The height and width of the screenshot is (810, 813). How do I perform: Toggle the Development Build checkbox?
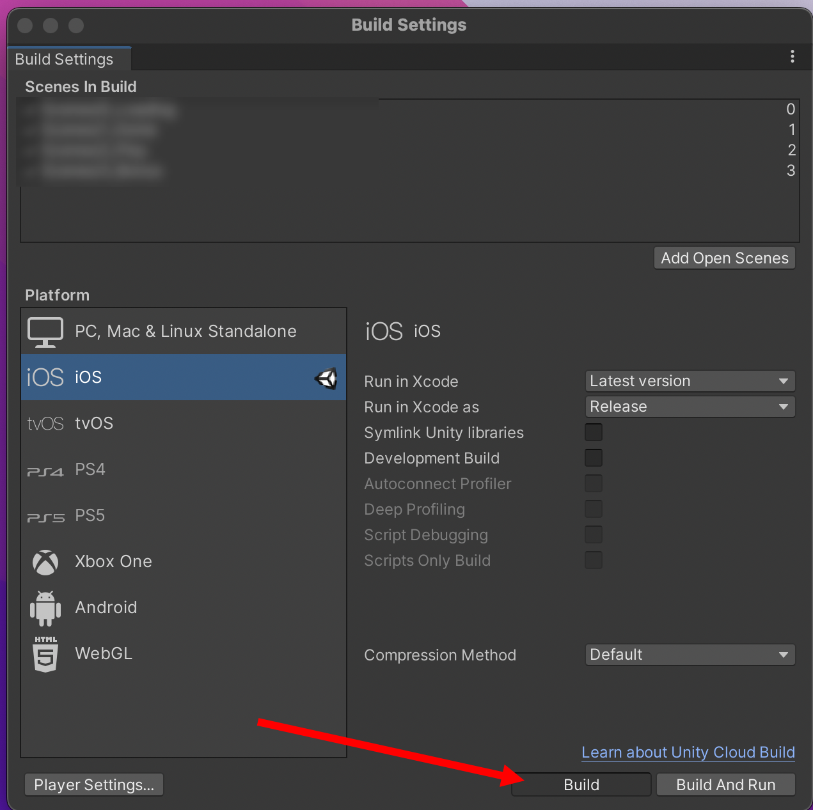tap(594, 458)
